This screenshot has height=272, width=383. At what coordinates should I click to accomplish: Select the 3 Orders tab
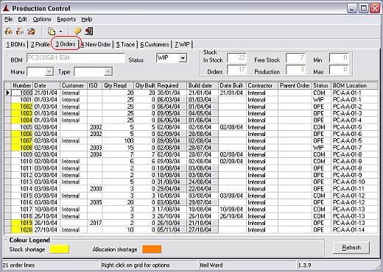pyautogui.click(x=66, y=44)
